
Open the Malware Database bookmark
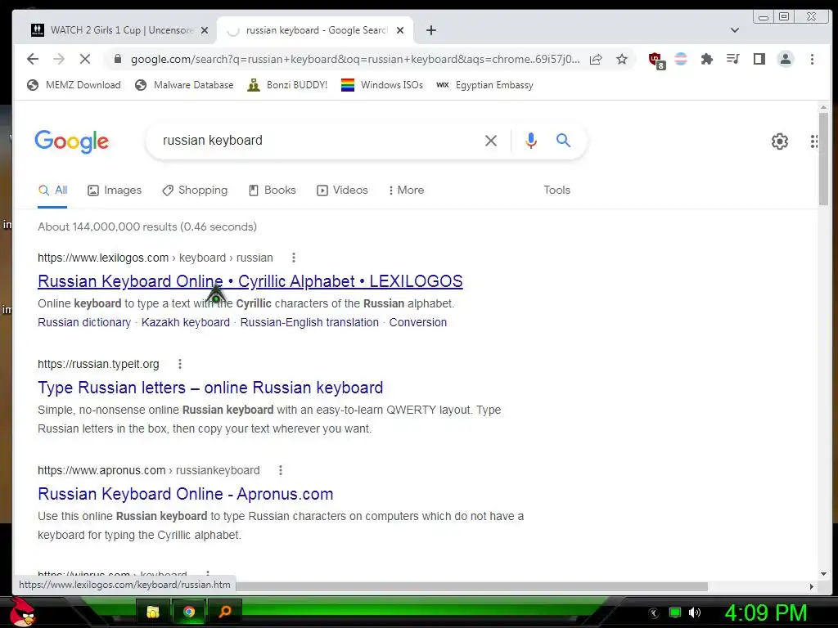click(184, 85)
